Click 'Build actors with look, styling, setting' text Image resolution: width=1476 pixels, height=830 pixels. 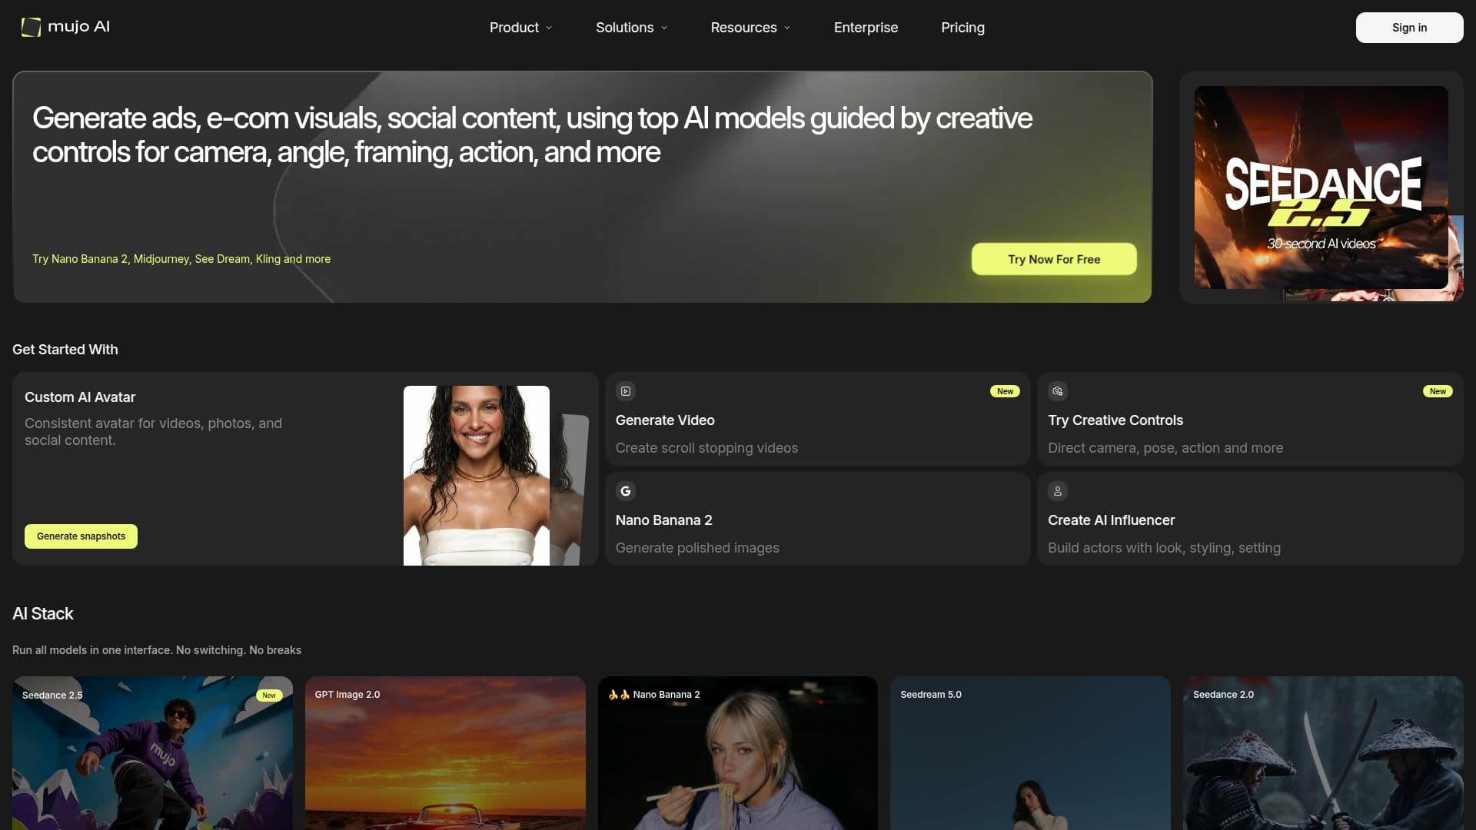[1164, 548]
